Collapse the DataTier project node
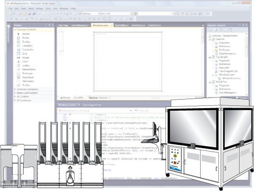This screenshot has height=191, width=254. coord(210,39)
